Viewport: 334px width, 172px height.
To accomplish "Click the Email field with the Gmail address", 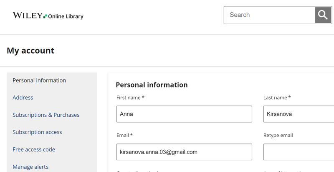I will click(184, 152).
